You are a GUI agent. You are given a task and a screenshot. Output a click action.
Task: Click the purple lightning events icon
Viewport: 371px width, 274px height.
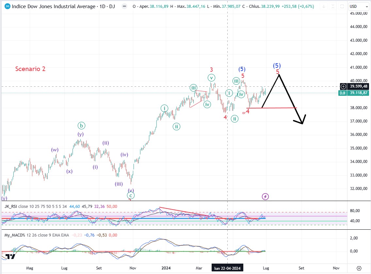pyautogui.click(x=265, y=196)
